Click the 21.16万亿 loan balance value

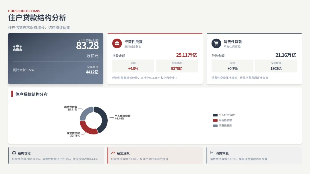point(286,55)
